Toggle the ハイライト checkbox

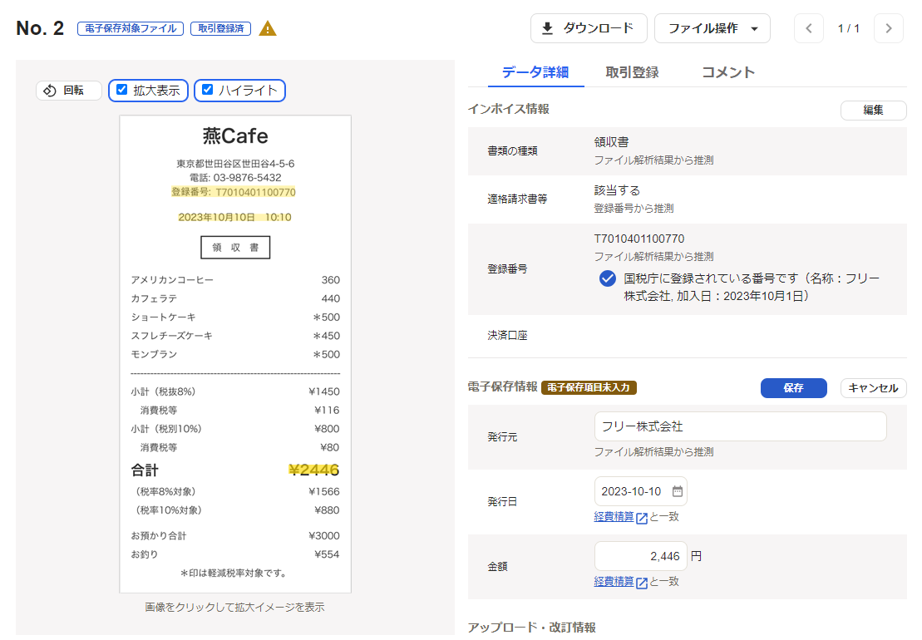[x=208, y=90]
